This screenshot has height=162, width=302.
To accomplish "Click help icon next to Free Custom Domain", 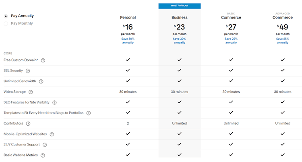I will point(43,60).
